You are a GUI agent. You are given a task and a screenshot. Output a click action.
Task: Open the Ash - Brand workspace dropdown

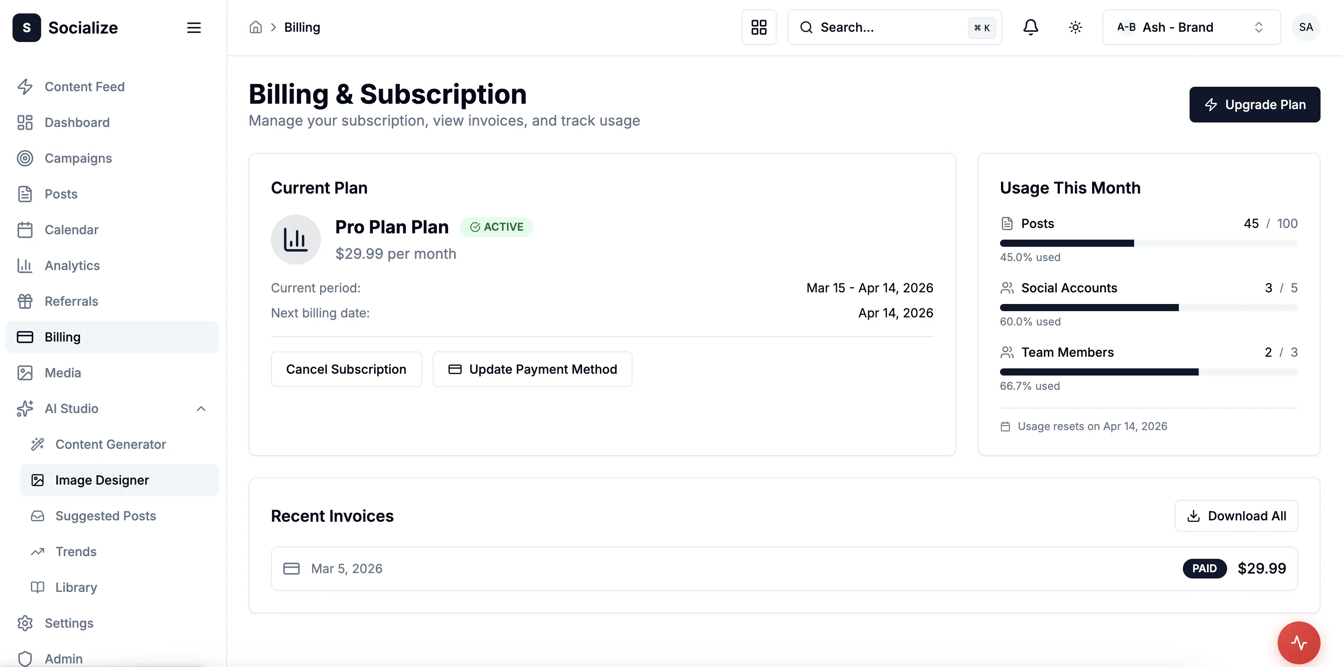point(1191,27)
